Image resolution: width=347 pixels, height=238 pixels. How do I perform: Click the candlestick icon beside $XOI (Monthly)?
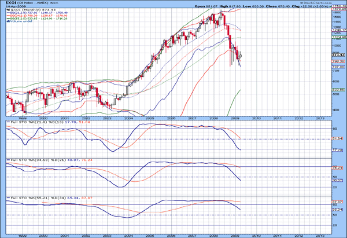[6, 10]
